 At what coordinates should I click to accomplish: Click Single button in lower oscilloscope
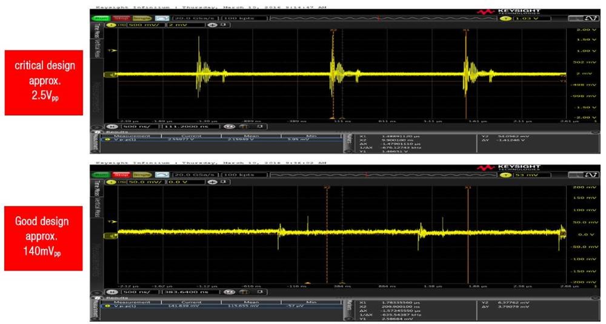click(x=141, y=175)
